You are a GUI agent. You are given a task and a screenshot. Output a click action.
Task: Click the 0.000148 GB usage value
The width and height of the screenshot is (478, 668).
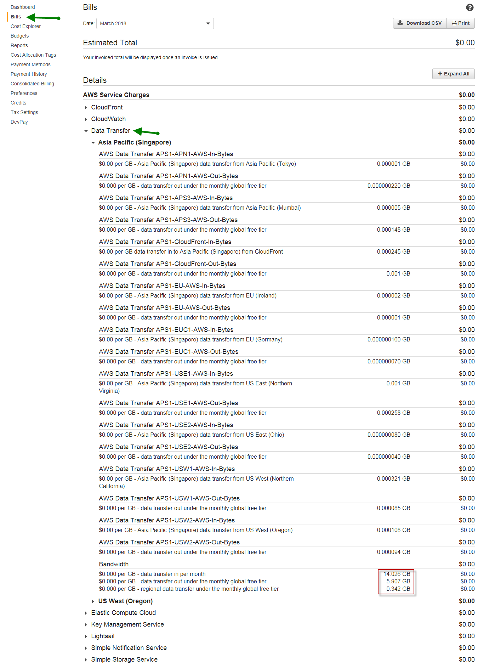(393, 230)
